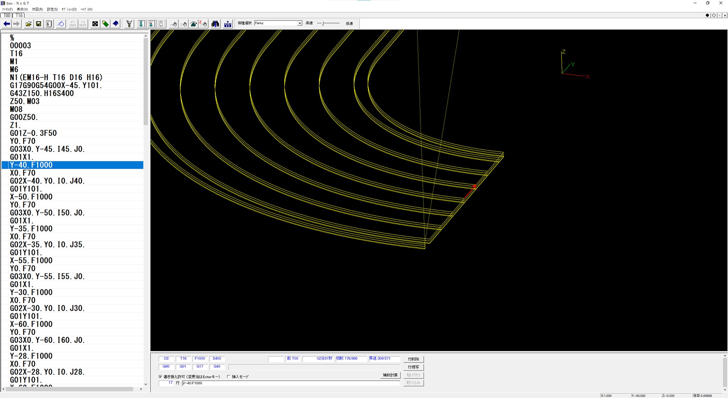
Task: Select code line G02X-30.Y0.I0.J30.
Action: (x=47, y=308)
